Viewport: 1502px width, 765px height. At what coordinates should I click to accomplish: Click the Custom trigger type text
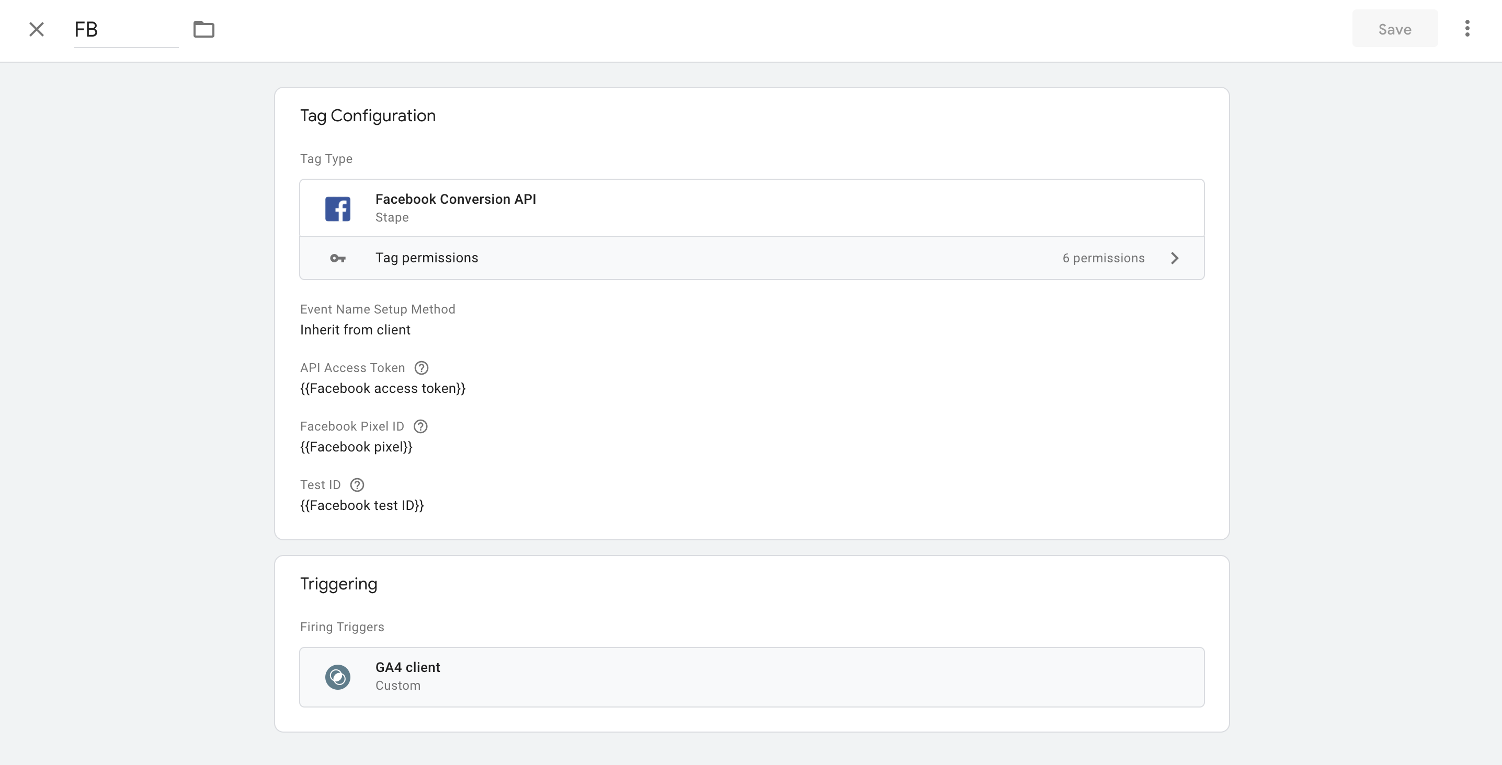coord(397,686)
